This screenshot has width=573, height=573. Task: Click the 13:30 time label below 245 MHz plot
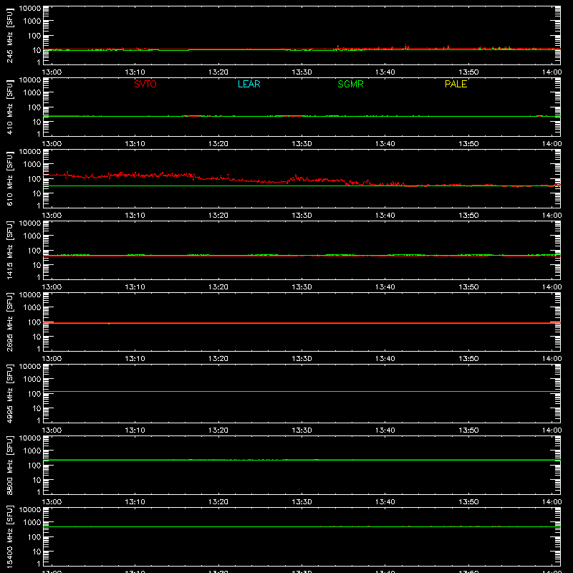302,72
